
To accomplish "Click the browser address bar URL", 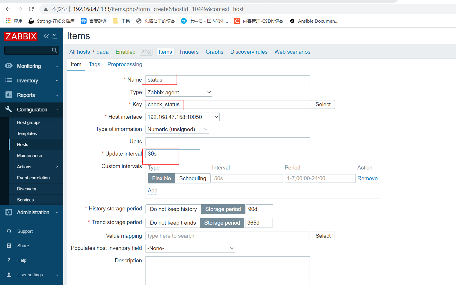I will pyautogui.click(x=158, y=9).
